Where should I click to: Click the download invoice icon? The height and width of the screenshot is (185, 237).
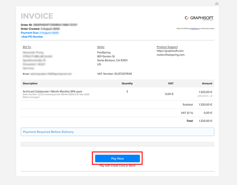[x=217, y=3]
